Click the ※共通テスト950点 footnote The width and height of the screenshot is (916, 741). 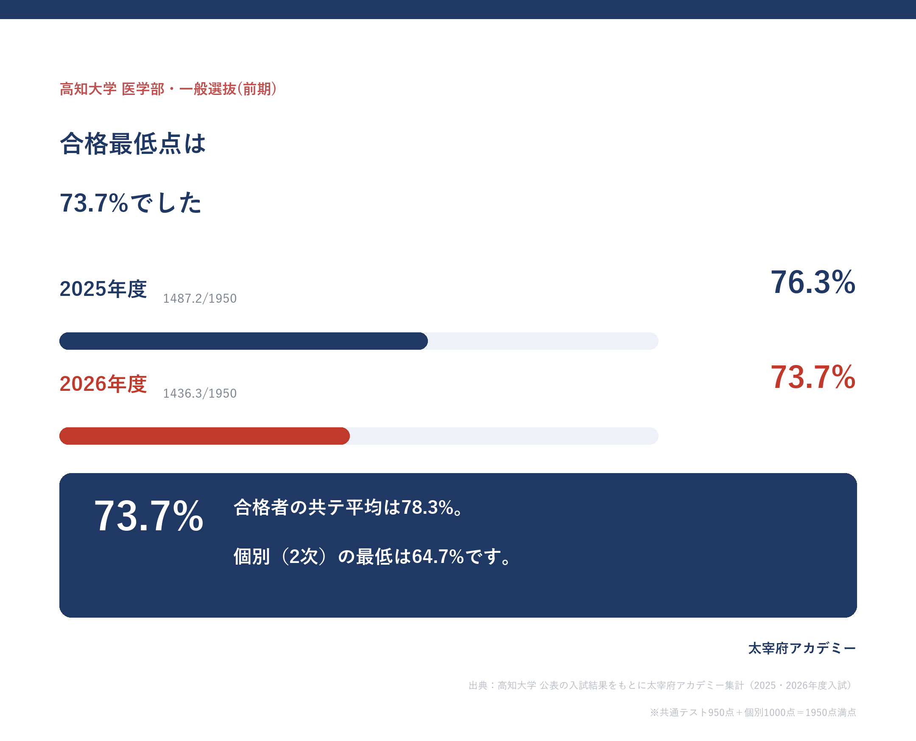click(753, 713)
